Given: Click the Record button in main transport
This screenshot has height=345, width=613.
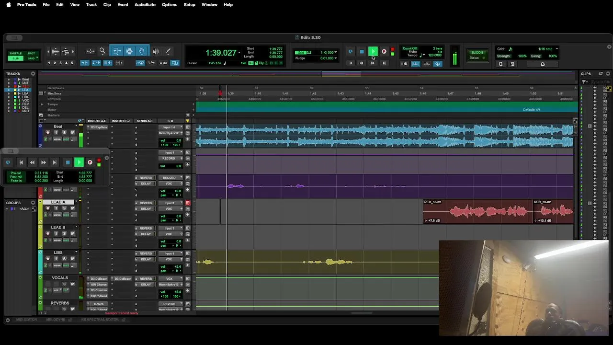Looking at the screenshot, I should pos(384,52).
